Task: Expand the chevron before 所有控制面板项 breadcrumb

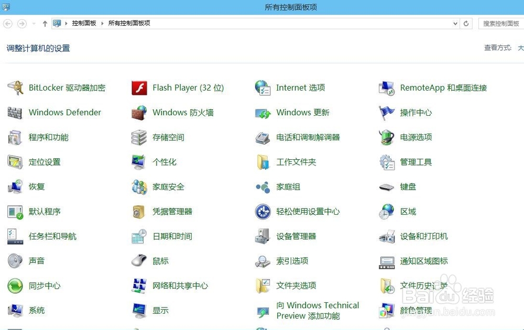Action: click(x=102, y=24)
